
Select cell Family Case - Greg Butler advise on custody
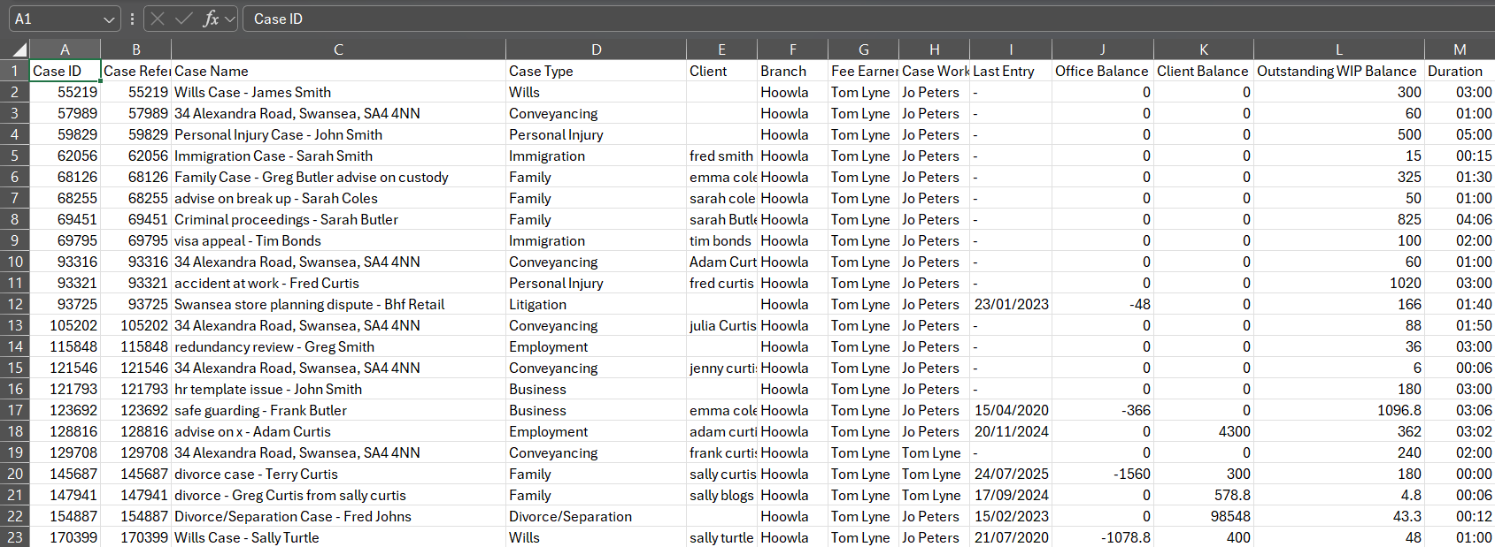pyautogui.click(x=338, y=177)
